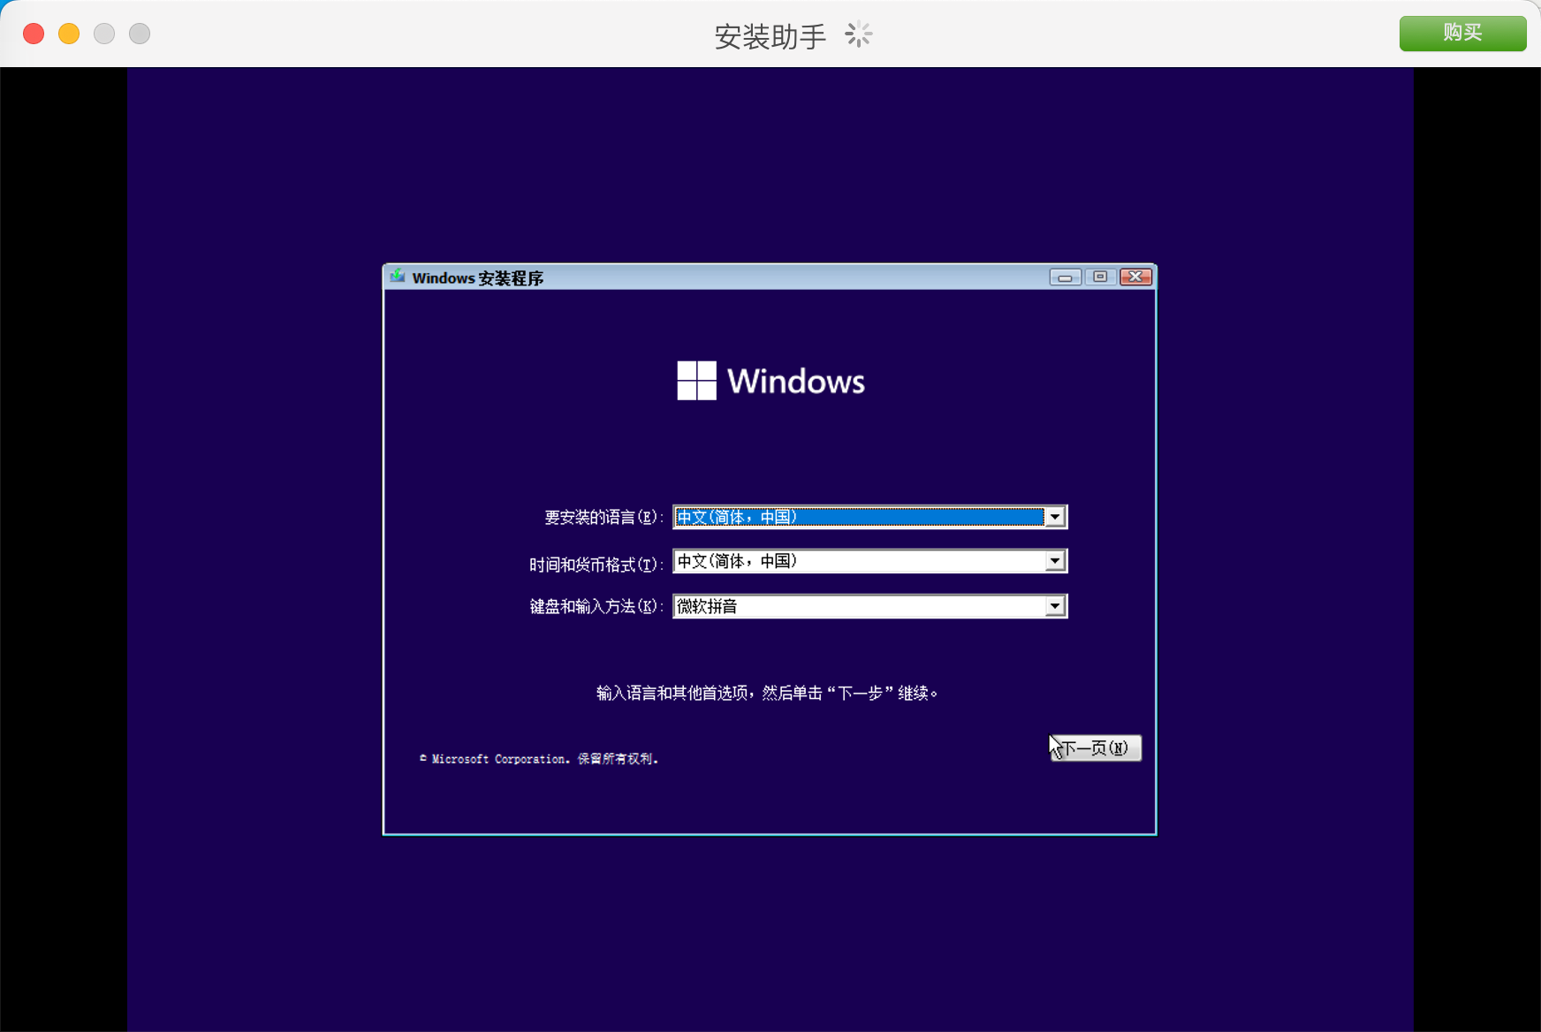The image size is (1541, 1032).
Task: Click the red macOS close button
Action: pos(34,34)
